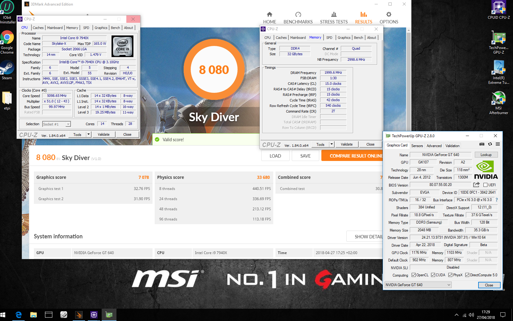Click NVIDIA logo in GPU-Z
This screenshot has width=513, height=321.
[x=486, y=170]
